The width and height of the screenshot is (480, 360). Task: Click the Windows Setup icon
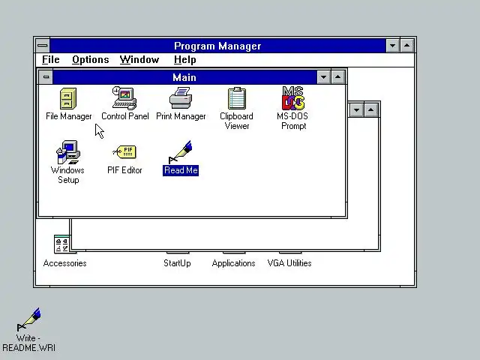pos(68,152)
